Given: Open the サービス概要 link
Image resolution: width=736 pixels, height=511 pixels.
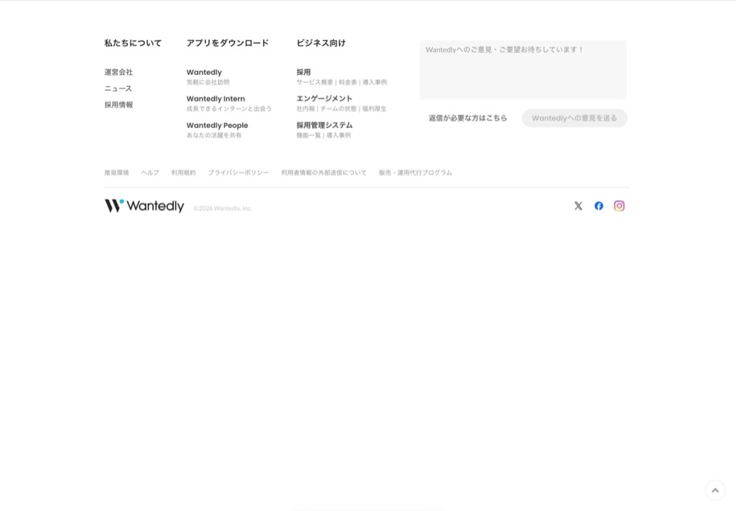Looking at the screenshot, I should pos(315,82).
